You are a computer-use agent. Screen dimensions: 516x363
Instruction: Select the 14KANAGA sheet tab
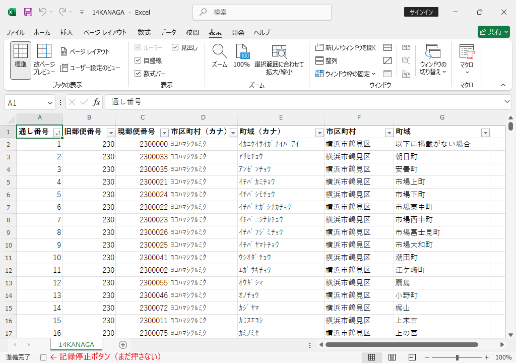pos(77,344)
